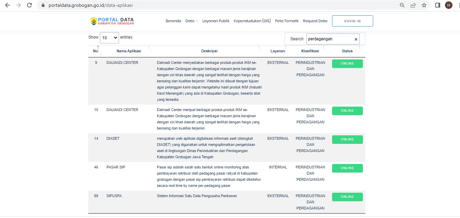Expand the Data menu dropdown
460x218 pixels.
192,21
